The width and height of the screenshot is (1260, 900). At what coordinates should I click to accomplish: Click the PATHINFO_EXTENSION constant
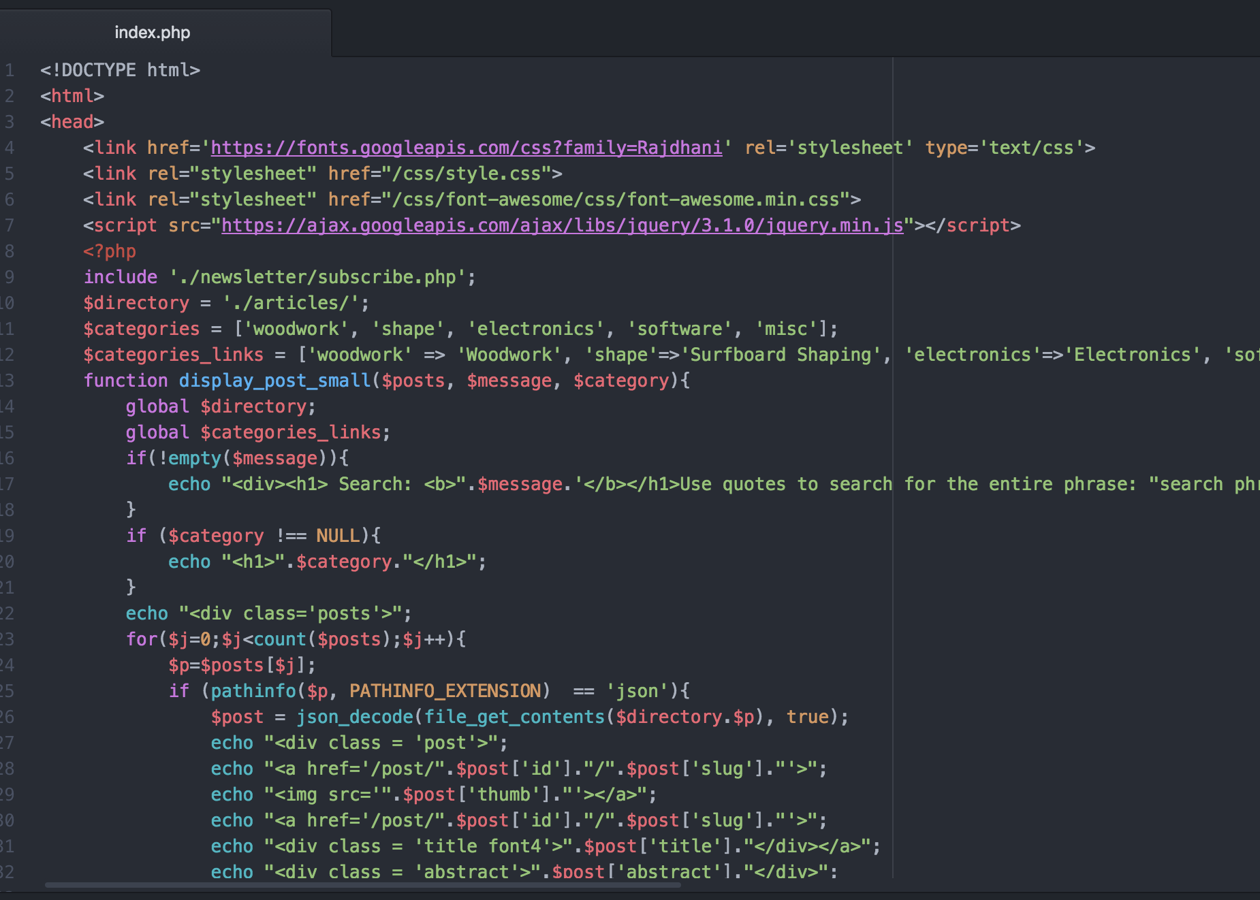pos(445,691)
